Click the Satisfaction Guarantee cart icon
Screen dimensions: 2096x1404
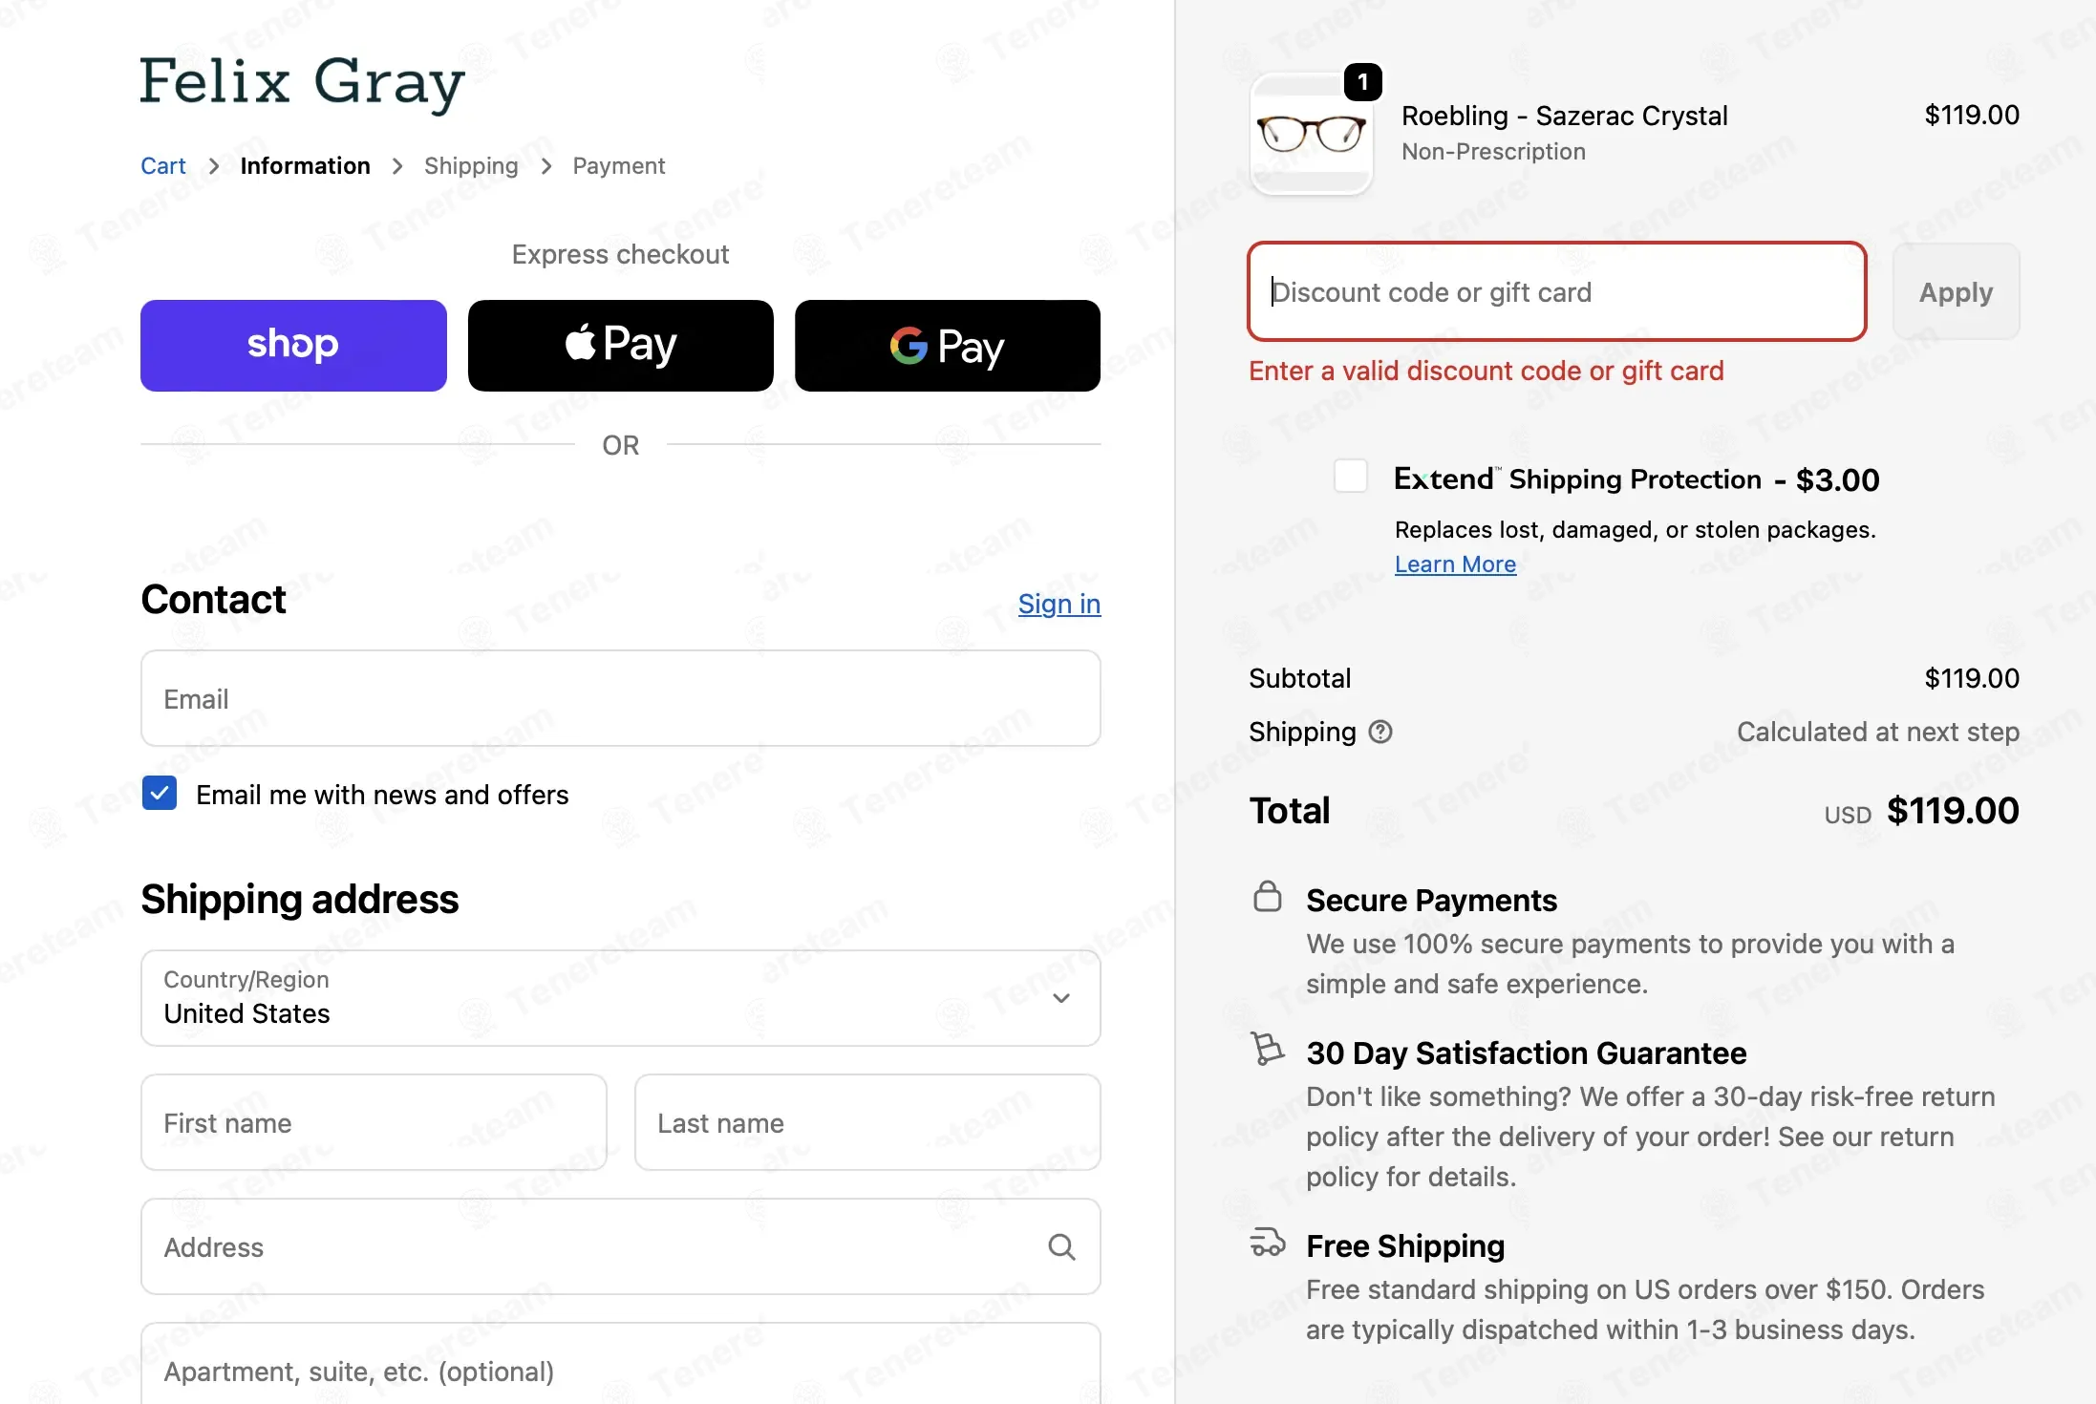(1268, 1049)
